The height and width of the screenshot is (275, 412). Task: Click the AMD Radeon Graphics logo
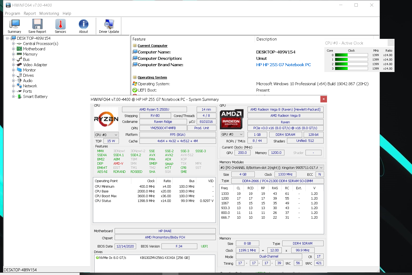click(x=232, y=119)
